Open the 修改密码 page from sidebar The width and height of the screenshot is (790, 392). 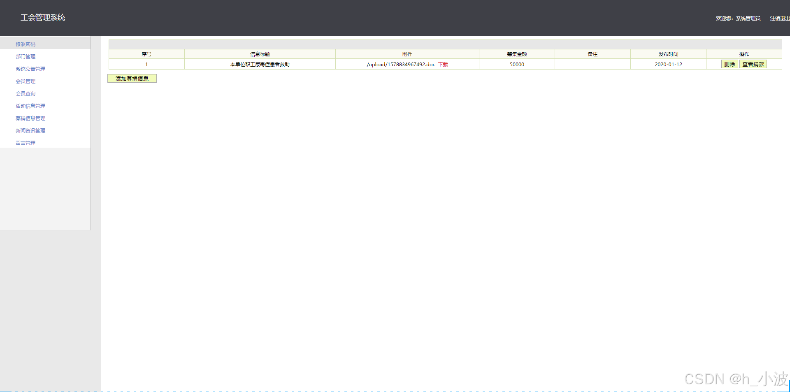[x=26, y=44]
